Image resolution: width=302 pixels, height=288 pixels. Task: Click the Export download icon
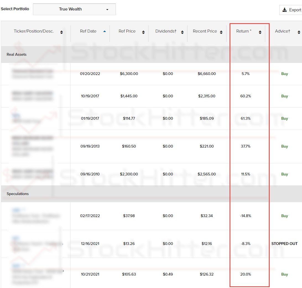click(285, 10)
